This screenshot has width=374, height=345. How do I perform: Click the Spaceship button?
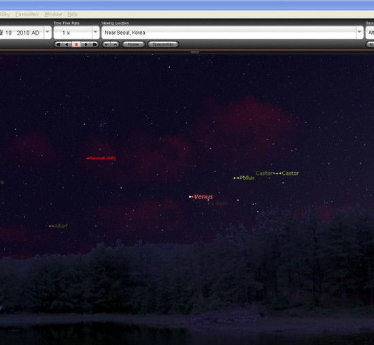pyautogui.click(x=163, y=44)
